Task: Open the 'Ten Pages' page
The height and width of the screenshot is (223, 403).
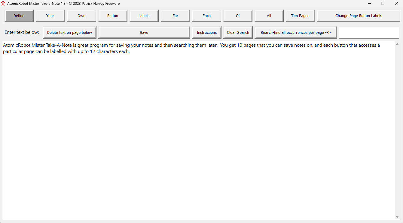Action: (x=300, y=16)
